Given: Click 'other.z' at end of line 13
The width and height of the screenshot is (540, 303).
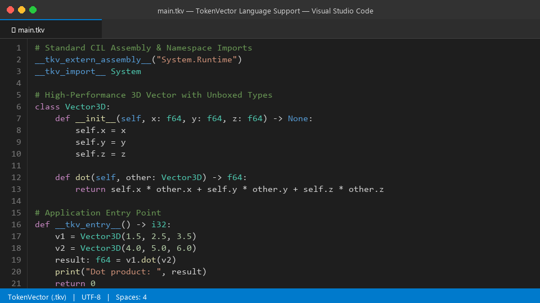Looking at the screenshot, I should [x=366, y=189].
